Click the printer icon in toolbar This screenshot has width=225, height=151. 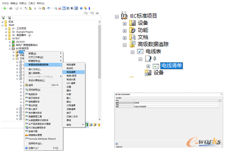[x=97, y=13]
